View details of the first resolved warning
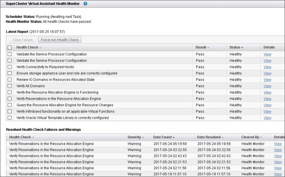 pyautogui.click(x=277, y=143)
